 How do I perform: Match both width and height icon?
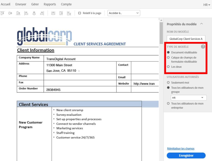69,13
